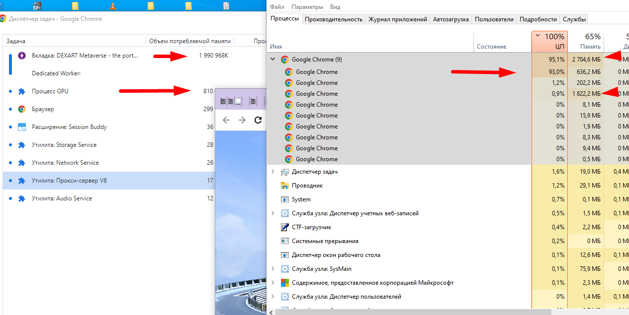Expand Служба узла: Диспетчер учетных веб-записей

[272, 213]
